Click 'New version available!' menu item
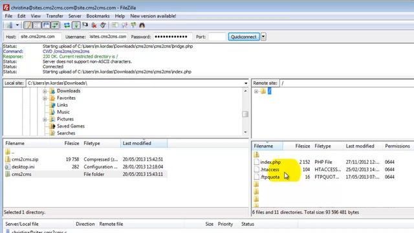Screen dimensions: 414x233 coord(153,16)
